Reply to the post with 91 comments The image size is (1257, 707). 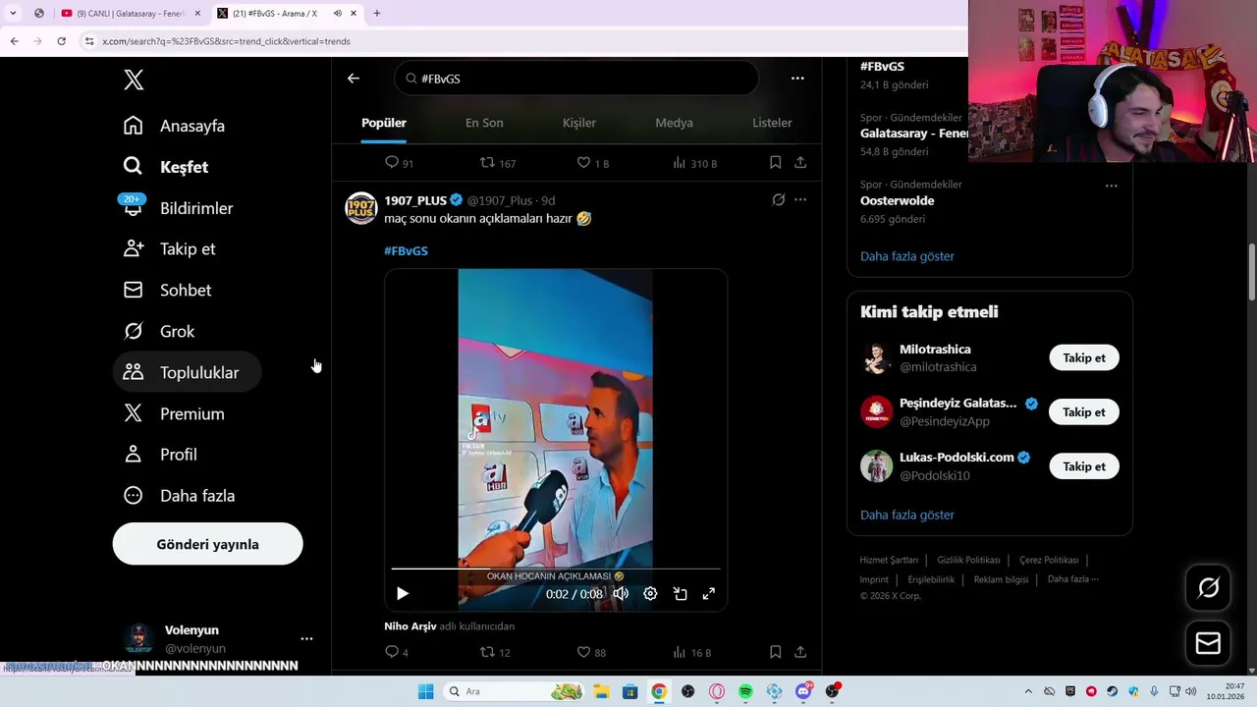coord(399,163)
